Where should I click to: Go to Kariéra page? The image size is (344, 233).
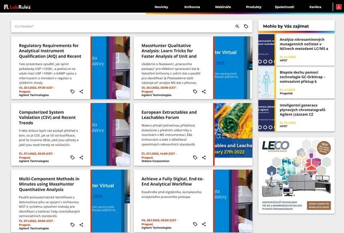(315, 7)
